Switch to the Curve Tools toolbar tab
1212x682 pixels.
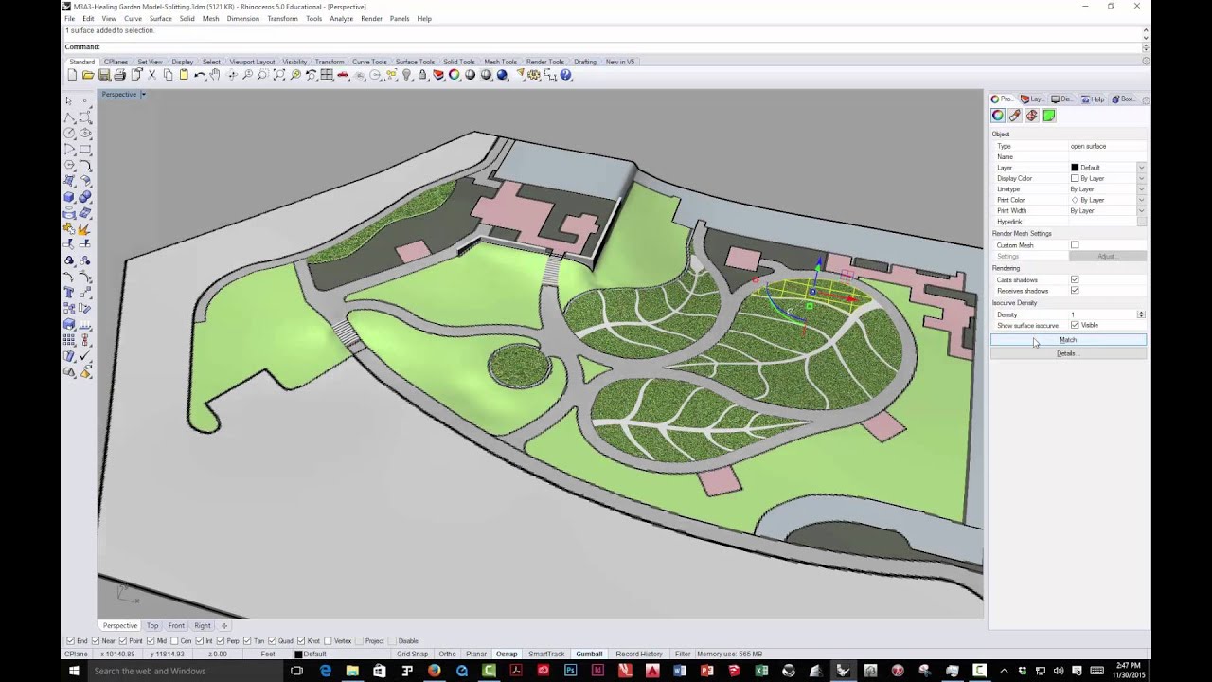point(369,62)
